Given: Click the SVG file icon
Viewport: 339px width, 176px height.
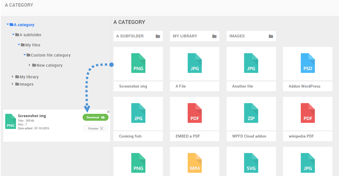Looking at the screenshot, I should click(251, 163).
